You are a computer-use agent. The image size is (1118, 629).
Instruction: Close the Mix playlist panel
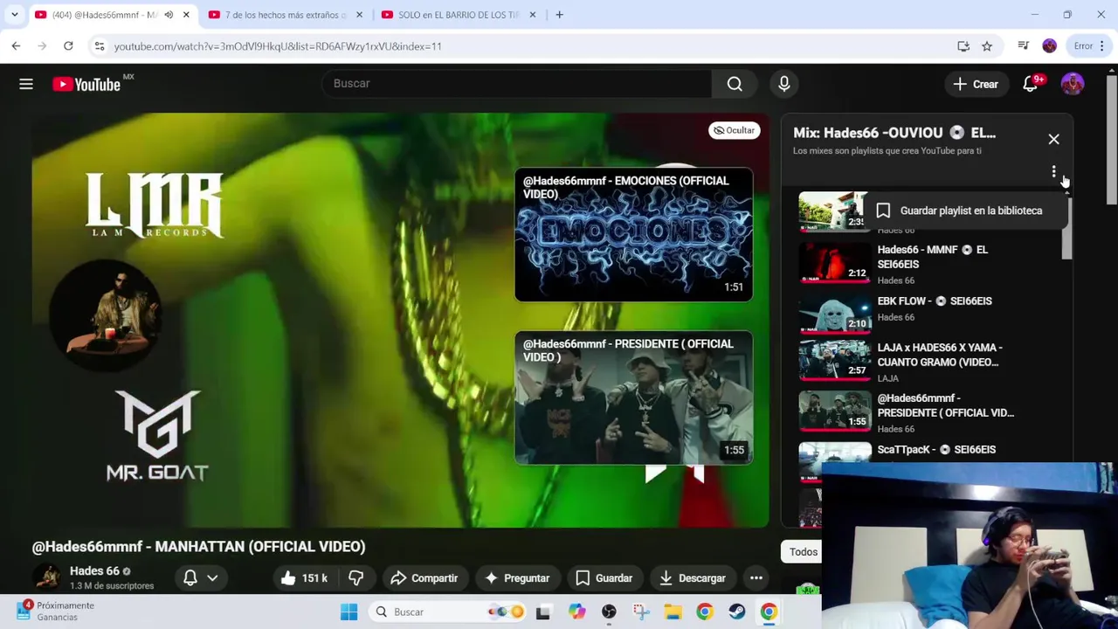pos(1053,140)
